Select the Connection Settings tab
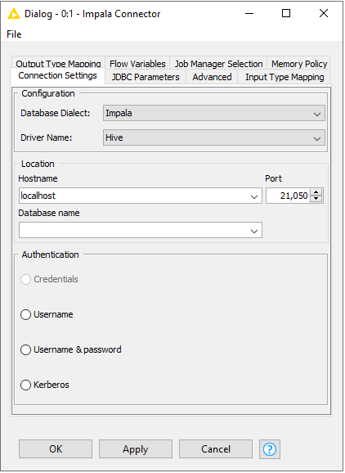345x473 pixels. 57,75
